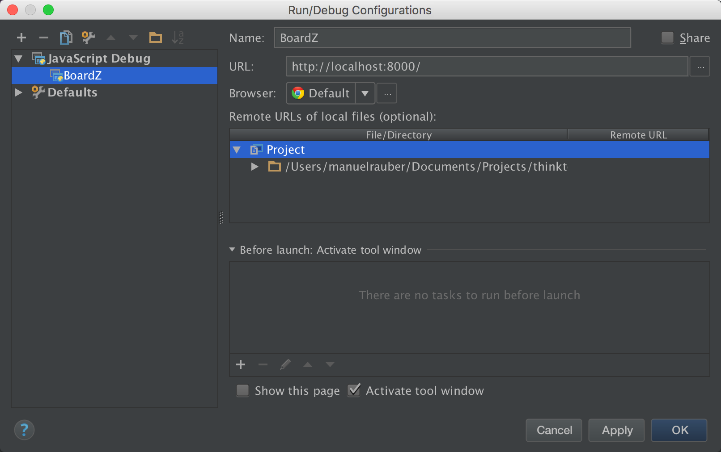Add a new run configuration
Screen dimensions: 721x452
(21, 38)
